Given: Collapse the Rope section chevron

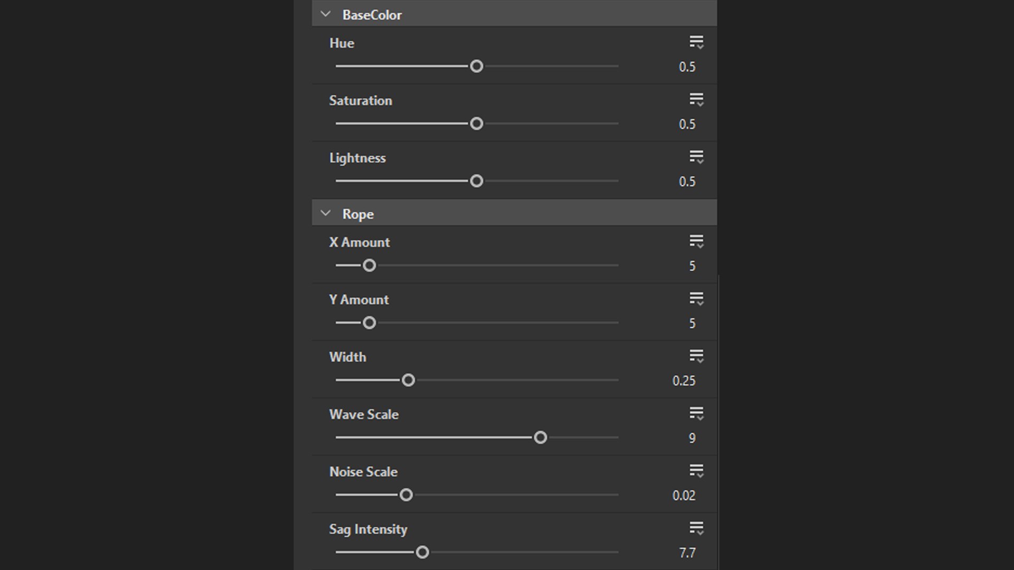Looking at the screenshot, I should tap(325, 213).
